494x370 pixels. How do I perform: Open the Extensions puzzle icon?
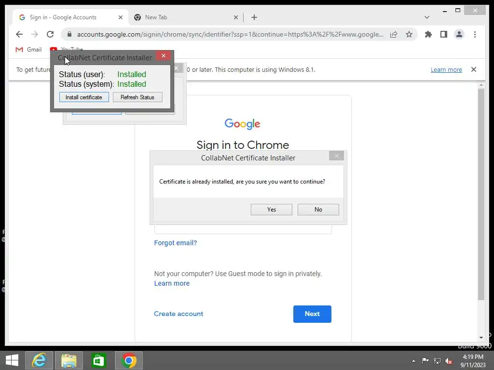[428, 34]
